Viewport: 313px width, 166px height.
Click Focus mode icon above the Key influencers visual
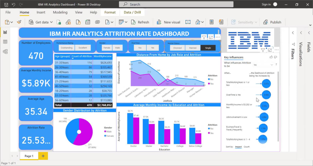(270, 50)
